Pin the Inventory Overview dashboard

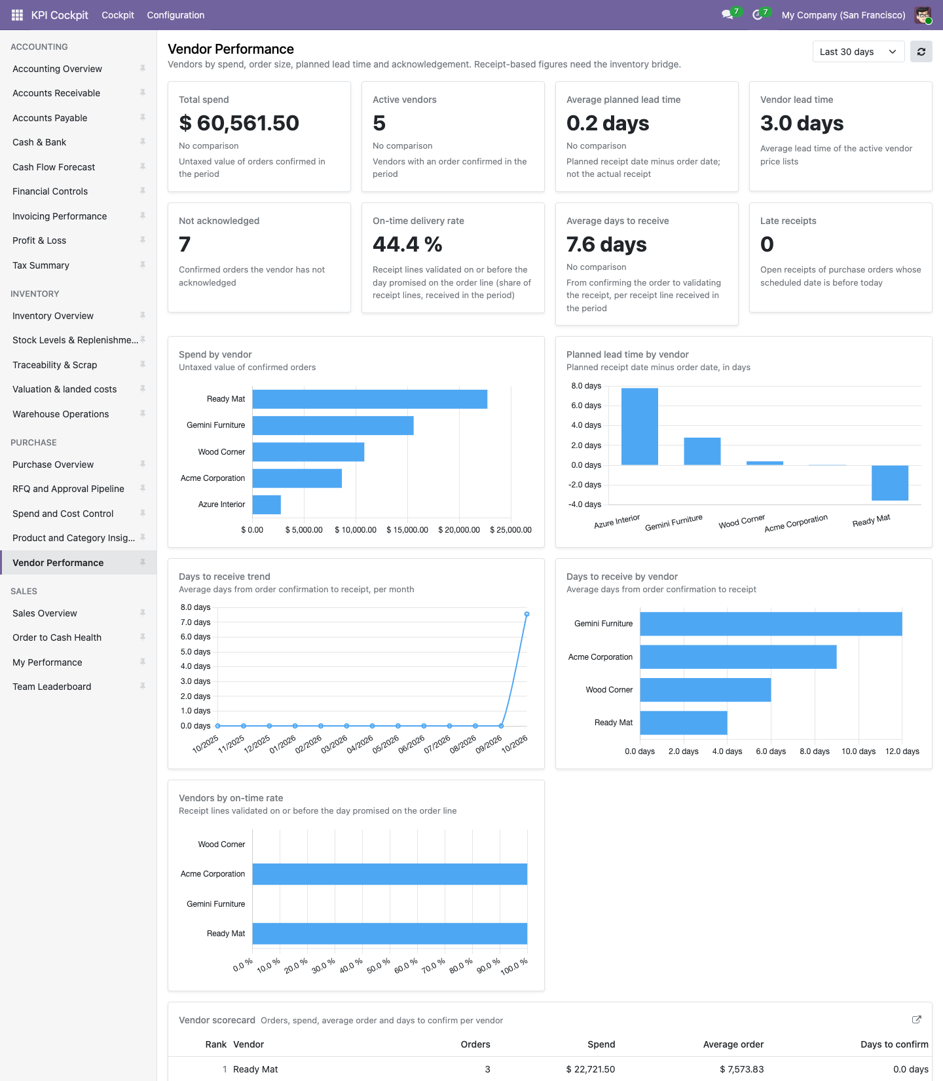pyautogui.click(x=143, y=316)
